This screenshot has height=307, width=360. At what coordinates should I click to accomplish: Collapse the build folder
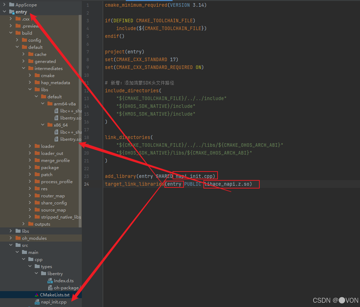coord(11,33)
